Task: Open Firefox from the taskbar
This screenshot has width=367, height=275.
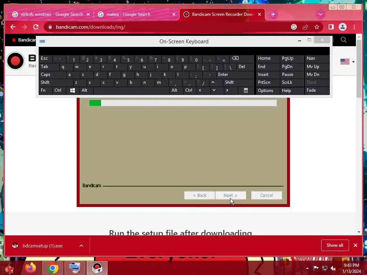Action: (x=31, y=268)
